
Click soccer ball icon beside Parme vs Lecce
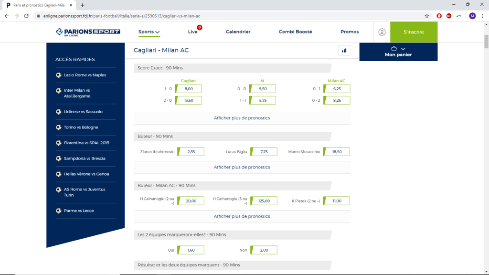pos(59,211)
